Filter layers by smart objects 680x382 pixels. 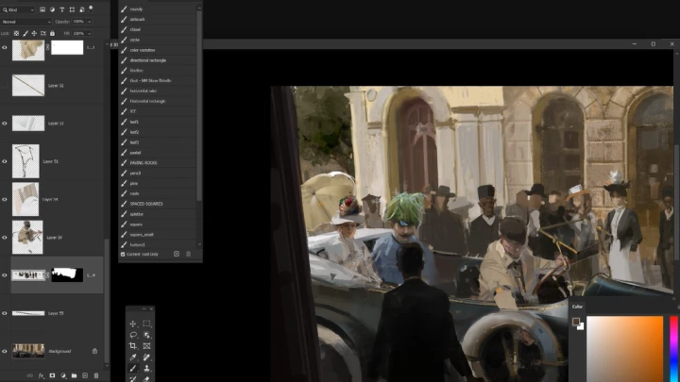tap(81, 9)
